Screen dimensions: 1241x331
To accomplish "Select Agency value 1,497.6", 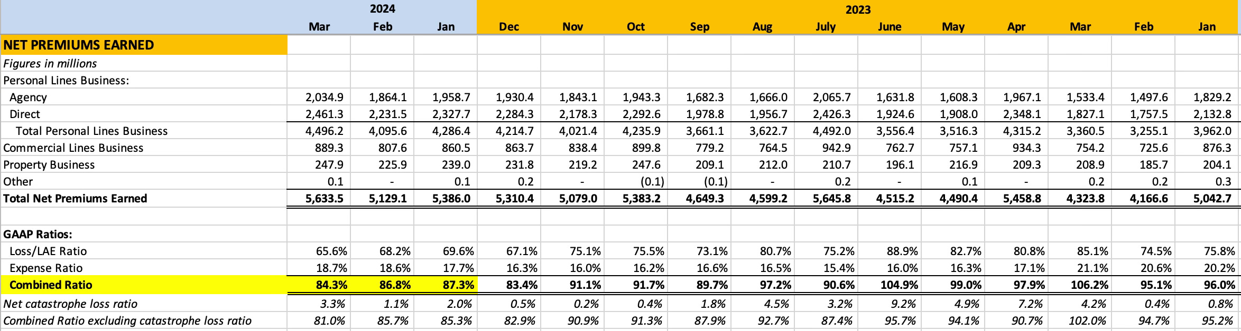I will 1149,97.
